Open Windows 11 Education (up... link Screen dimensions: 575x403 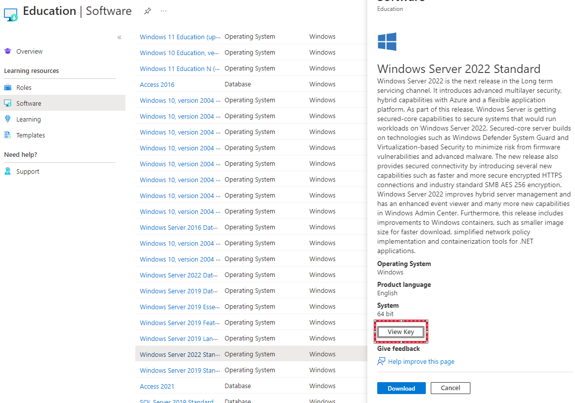coord(180,37)
